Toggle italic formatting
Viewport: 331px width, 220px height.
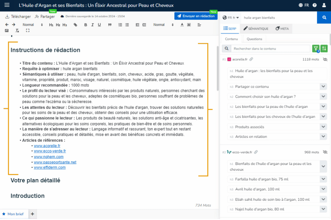coord(92,25)
